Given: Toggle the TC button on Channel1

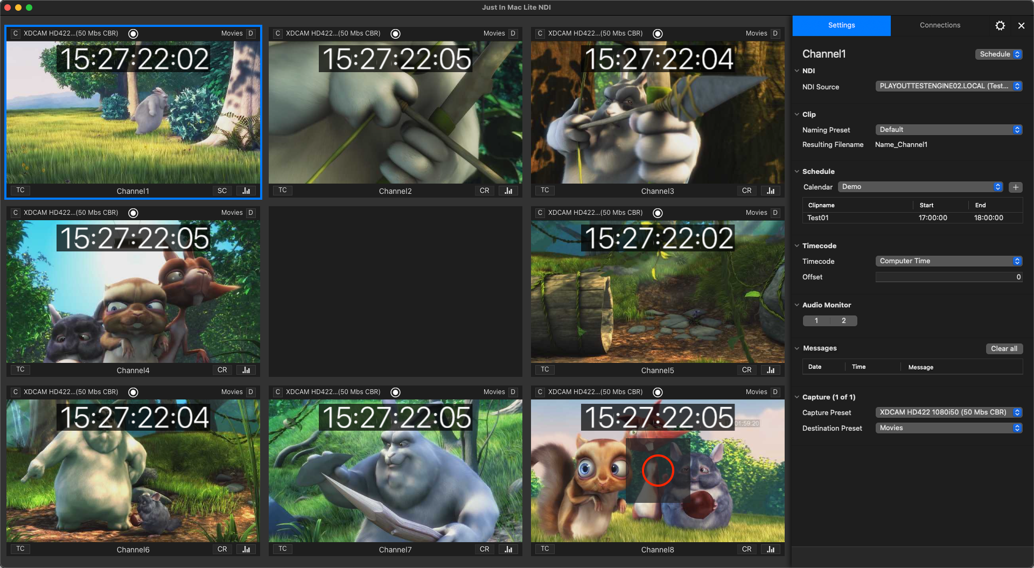Looking at the screenshot, I should (20, 190).
